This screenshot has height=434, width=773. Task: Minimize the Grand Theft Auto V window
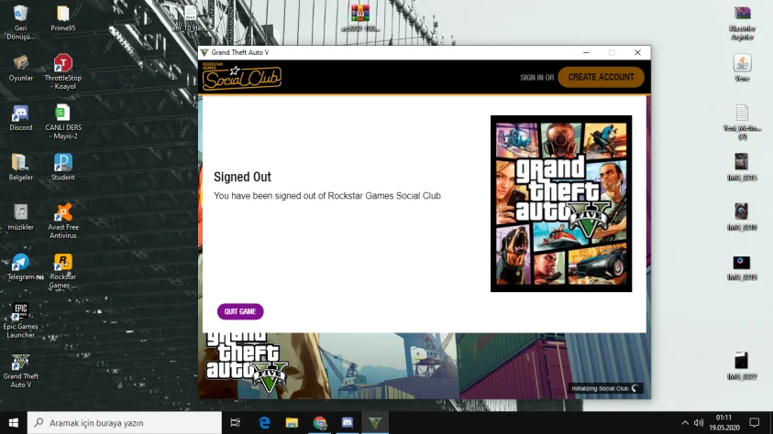pos(586,53)
